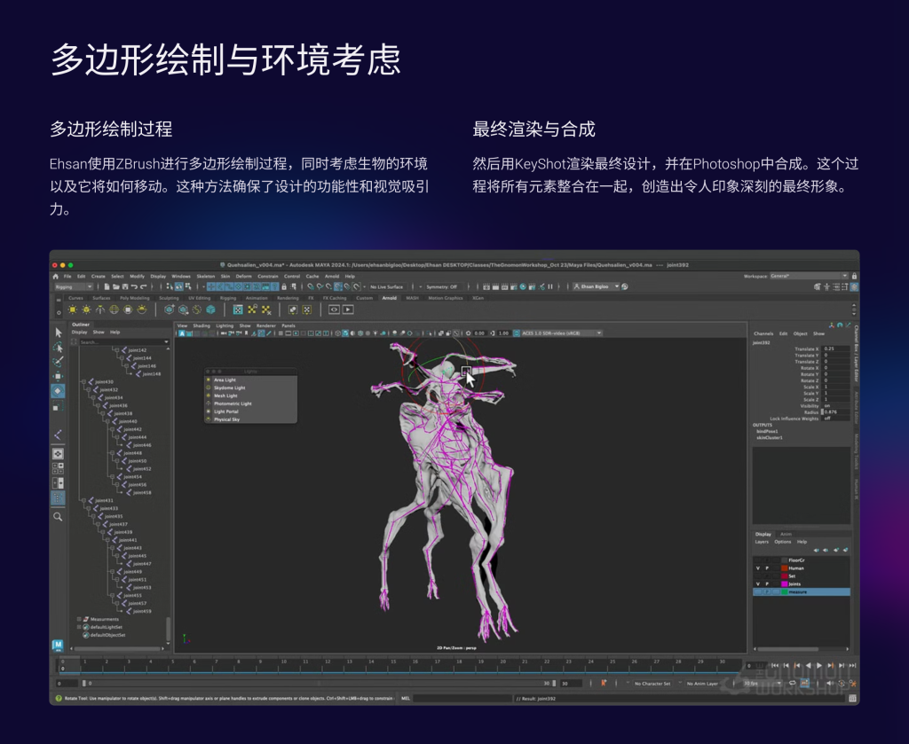
Task: Activate the Move tool in toolbox
Action: 58,376
